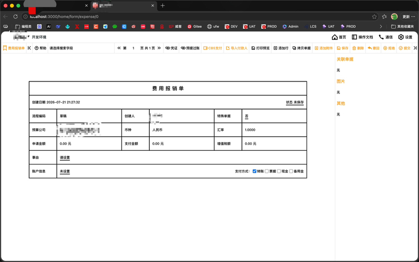Jump to last record arrow at toolbar end
Screen dimensions: 419x262
(x=415, y=48)
